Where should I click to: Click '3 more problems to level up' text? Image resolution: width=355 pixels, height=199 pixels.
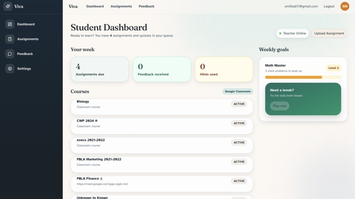[x=284, y=71]
